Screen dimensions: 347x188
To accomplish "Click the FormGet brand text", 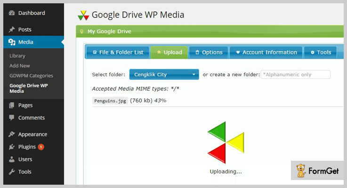I will pyautogui.click(x=323, y=171).
